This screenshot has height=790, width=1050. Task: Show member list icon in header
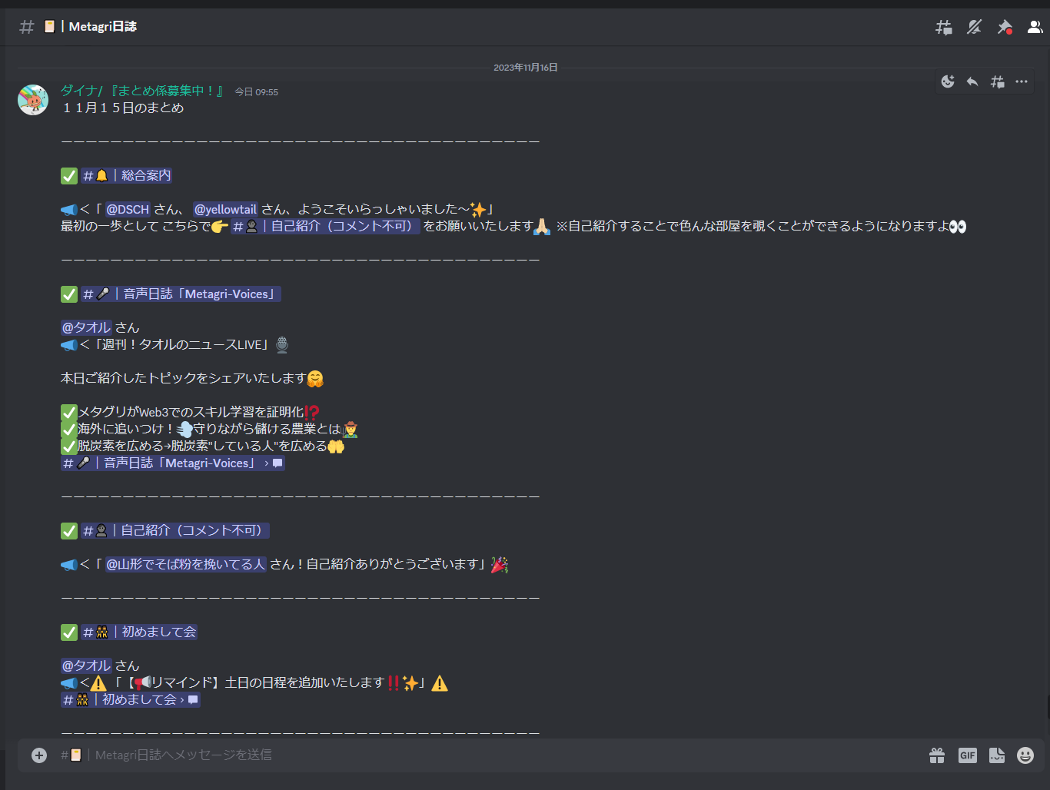[1035, 27]
